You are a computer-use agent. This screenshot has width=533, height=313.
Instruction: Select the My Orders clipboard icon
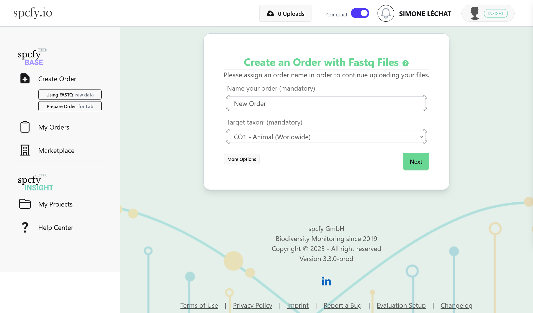click(25, 127)
